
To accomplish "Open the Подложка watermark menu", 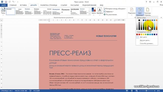I will pos(132,11).
